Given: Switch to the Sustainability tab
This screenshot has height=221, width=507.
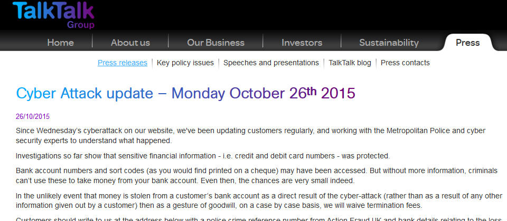Looking at the screenshot, I should (389, 43).
